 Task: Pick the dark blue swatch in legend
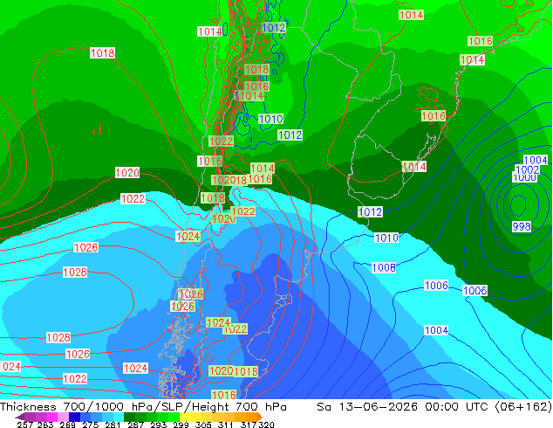74,417
